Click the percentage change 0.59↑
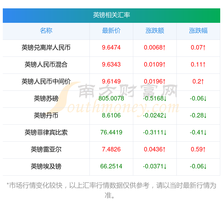Screen dimensions: 223x204 click(x=198, y=149)
